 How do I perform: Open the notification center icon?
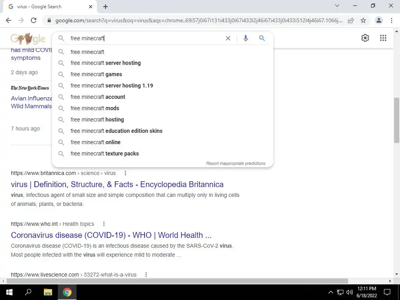pyautogui.click(x=387, y=292)
